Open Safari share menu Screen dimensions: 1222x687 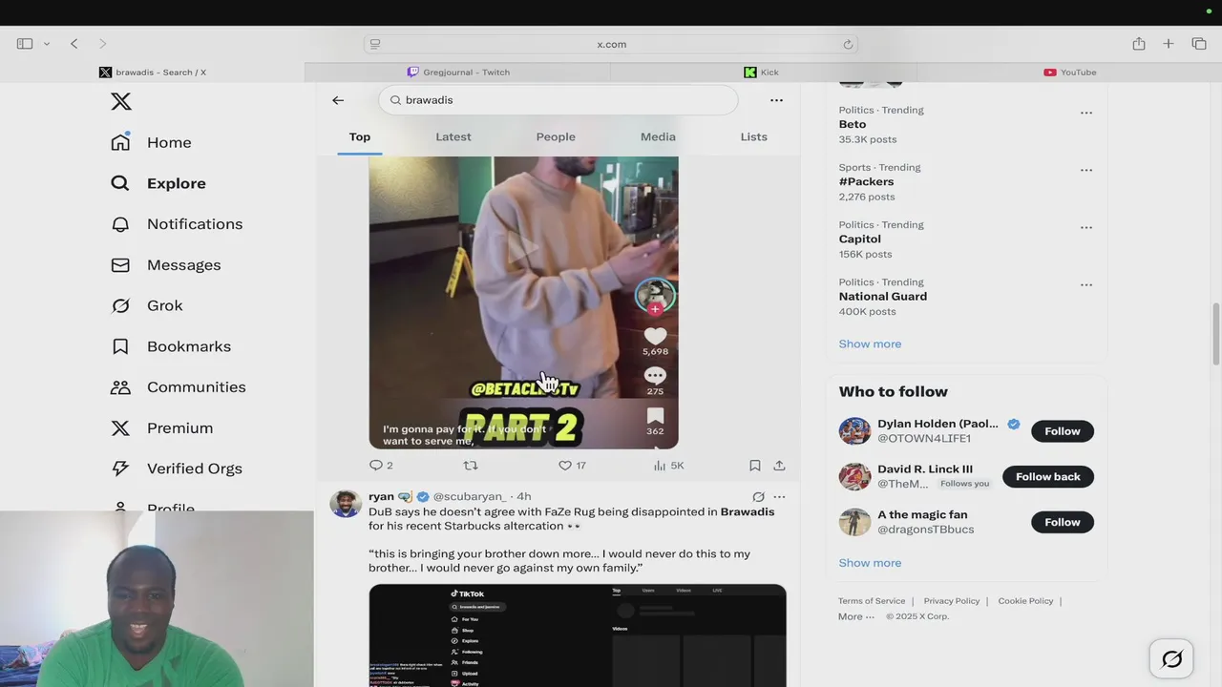[x=1139, y=44]
